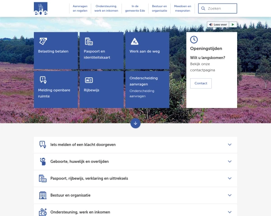Open the Onderscheiding aanvragen tile
This screenshot has width=271, height=216.
coord(147,90)
